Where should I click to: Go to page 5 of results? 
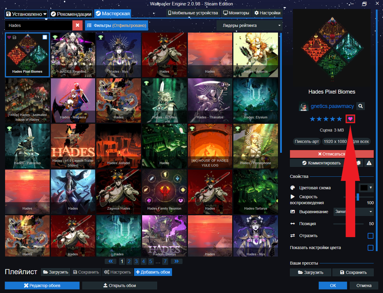click(x=151, y=261)
